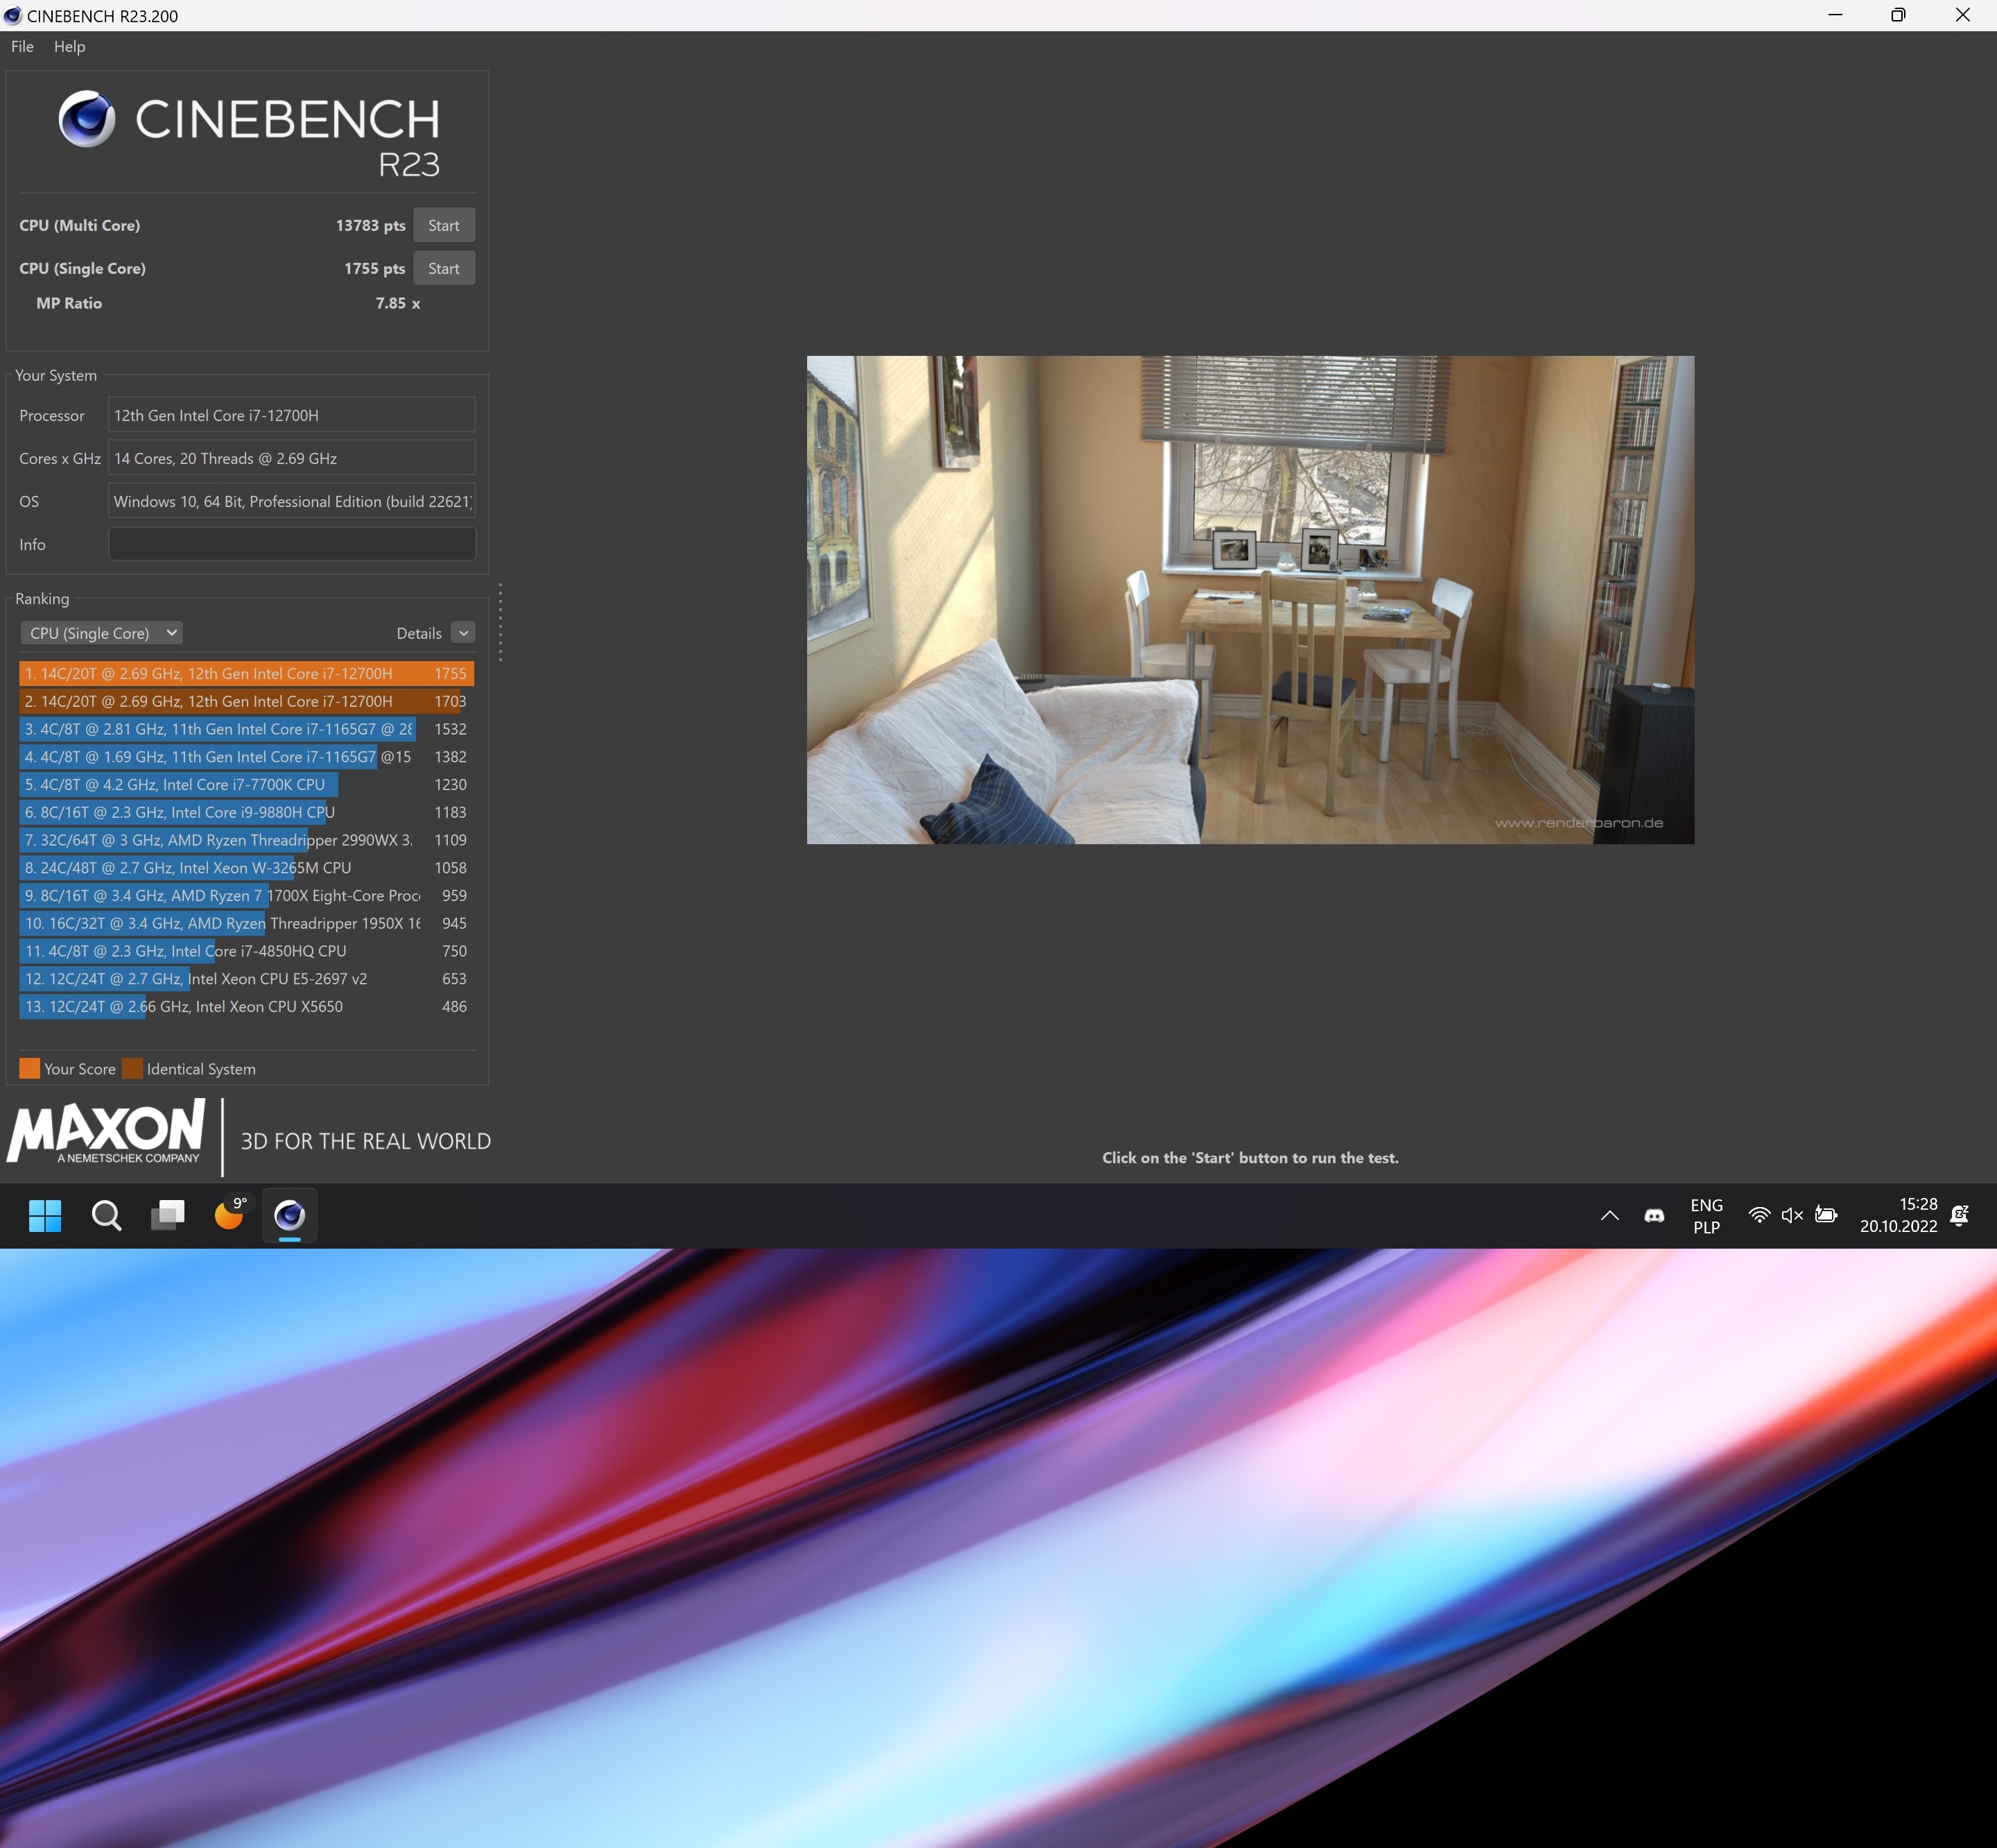1997x1848 pixels.
Task: Open the Wi-Fi network icon
Action: tap(1759, 1216)
